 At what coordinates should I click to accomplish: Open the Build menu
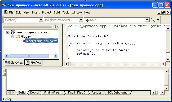click(x=57, y=12)
